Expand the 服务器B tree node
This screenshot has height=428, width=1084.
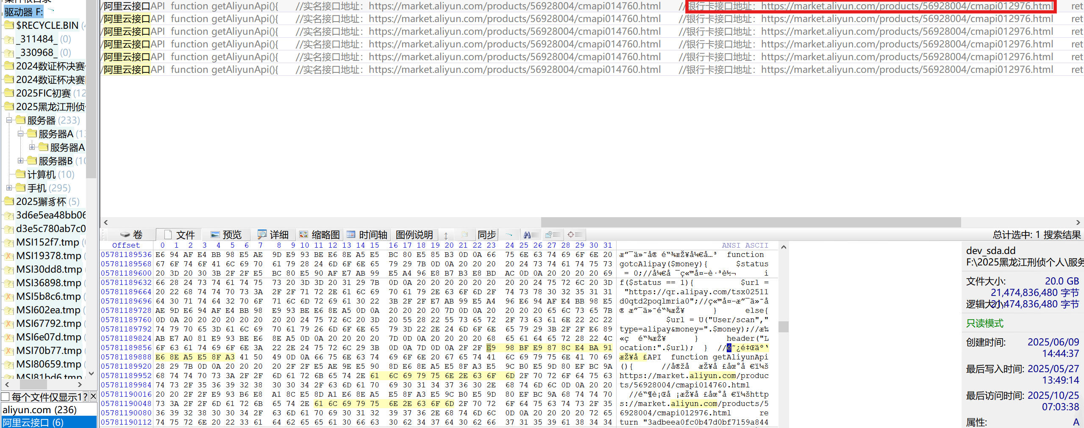point(20,161)
